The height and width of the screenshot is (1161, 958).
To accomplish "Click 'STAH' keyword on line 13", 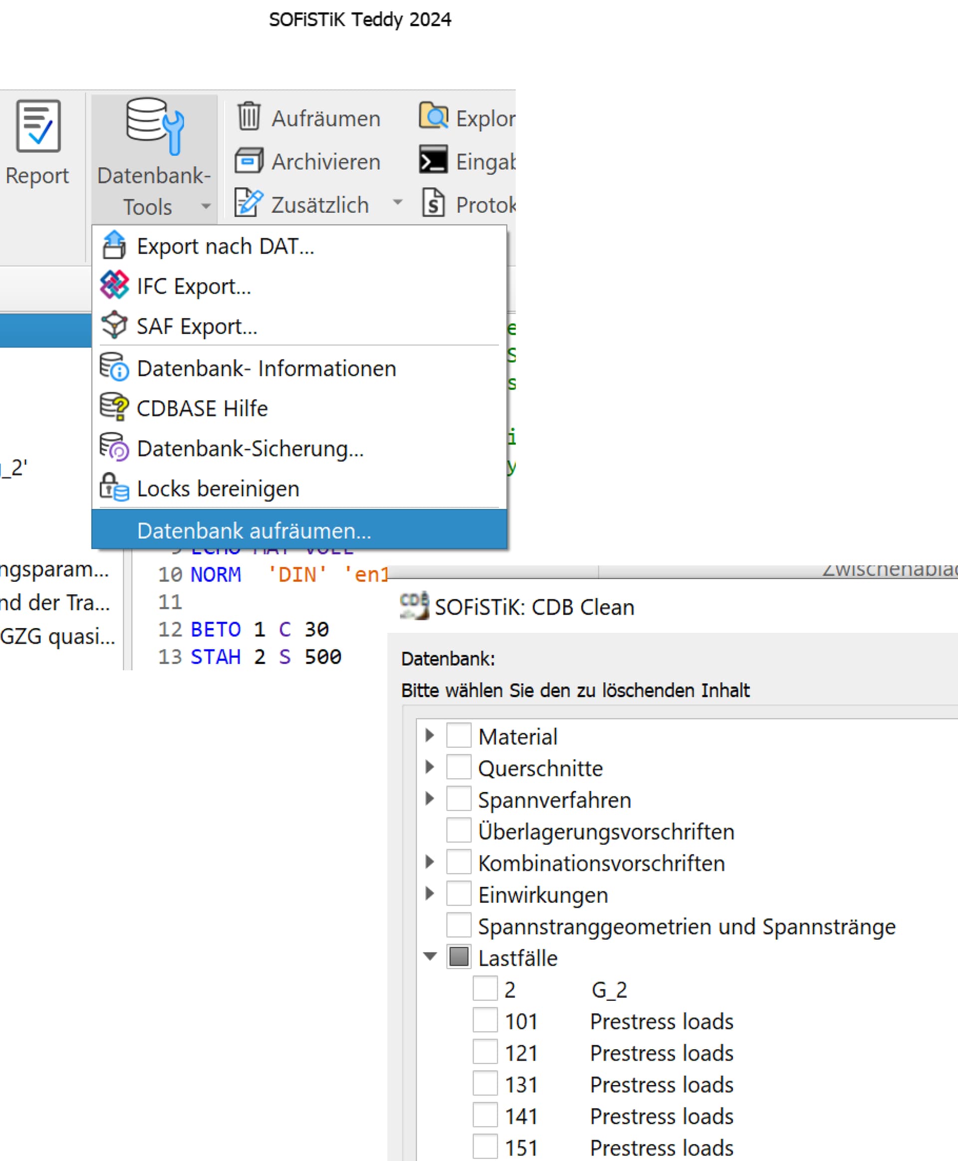I will pyautogui.click(x=216, y=657).
